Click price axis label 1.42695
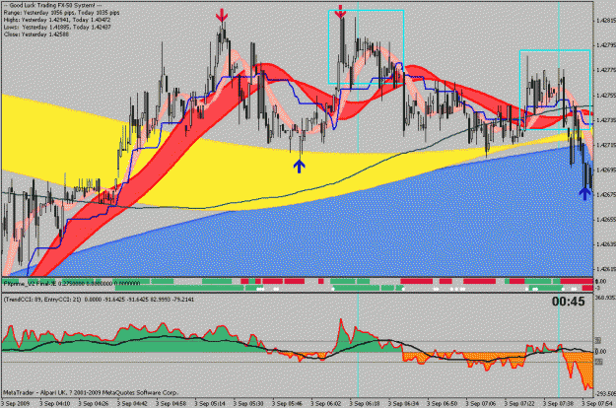The width and height of the screenshot is (616, 408). pos(605,170)
